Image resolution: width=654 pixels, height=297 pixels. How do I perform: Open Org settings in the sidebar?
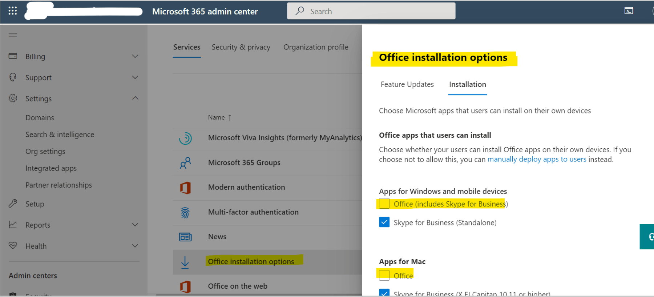coord(45,152)
